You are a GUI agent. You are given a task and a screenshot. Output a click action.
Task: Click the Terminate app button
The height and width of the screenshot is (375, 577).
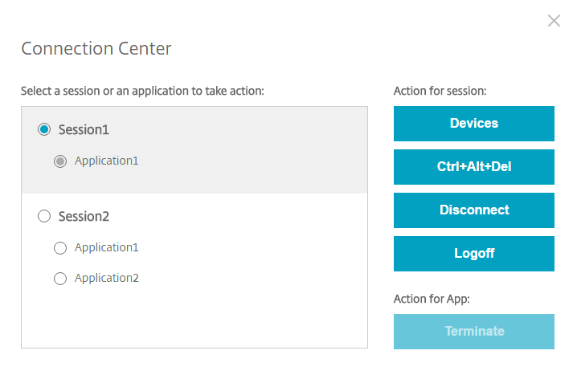(473, 332)
